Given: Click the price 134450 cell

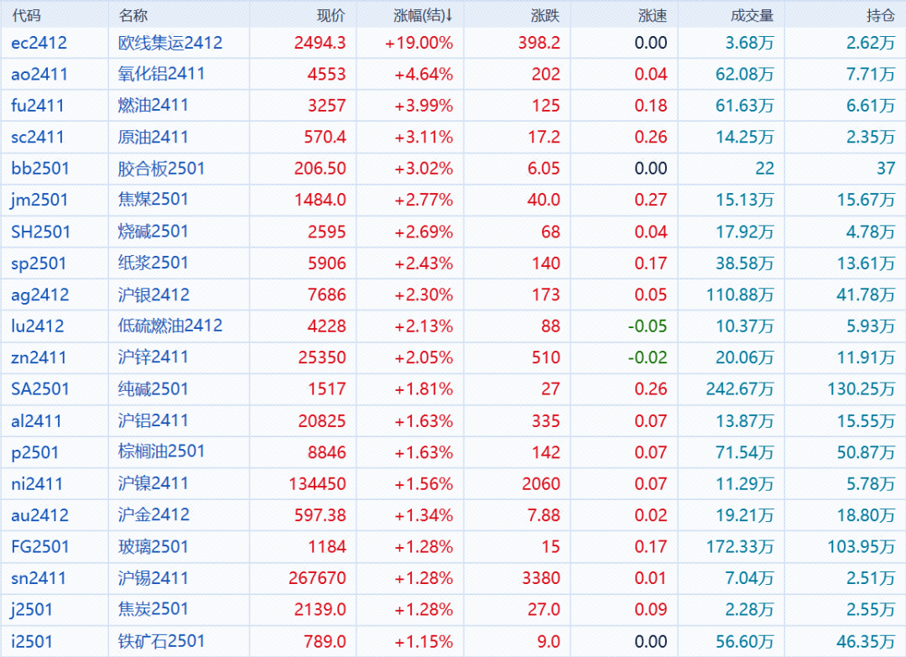Looking at the screenshot, I should click(317, 484).
